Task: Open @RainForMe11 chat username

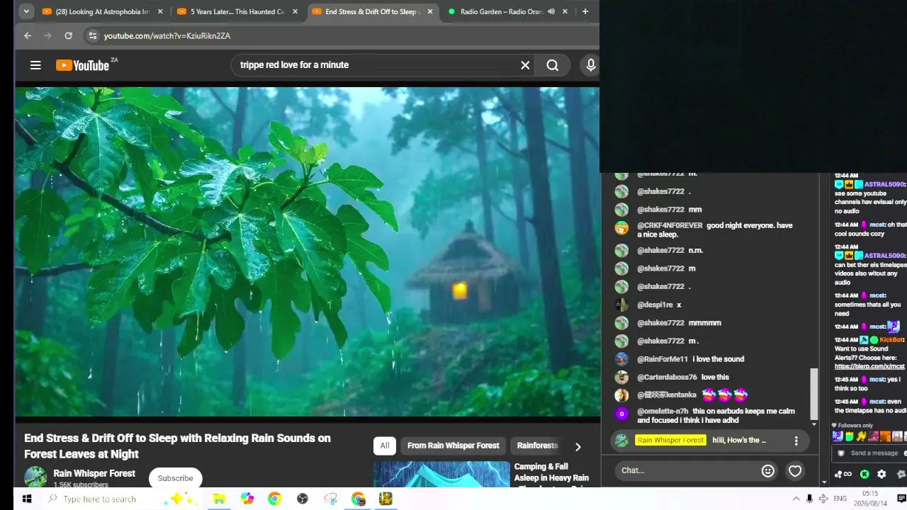Action: click(x=663, y=359)
